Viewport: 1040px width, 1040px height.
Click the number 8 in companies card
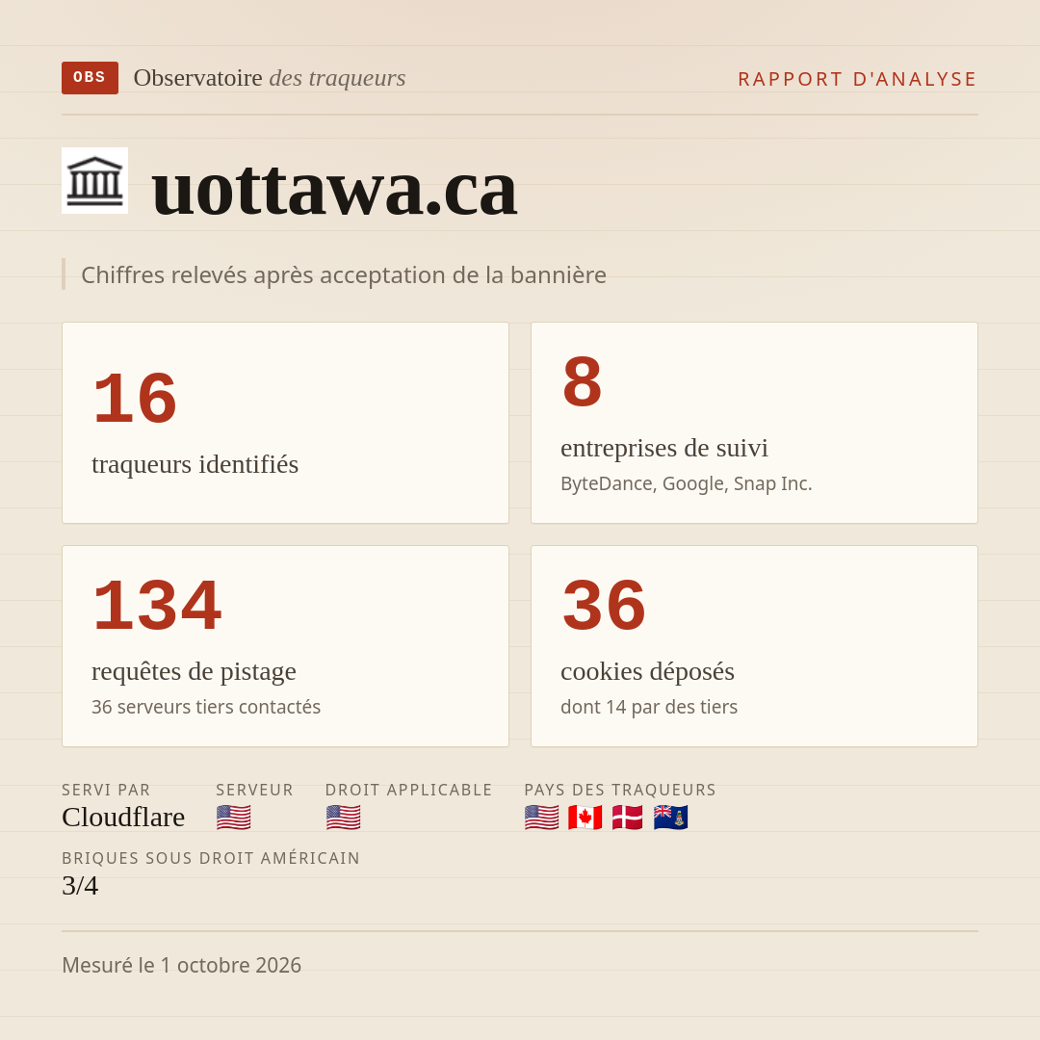pyautogui.click(x=582, y=382)
